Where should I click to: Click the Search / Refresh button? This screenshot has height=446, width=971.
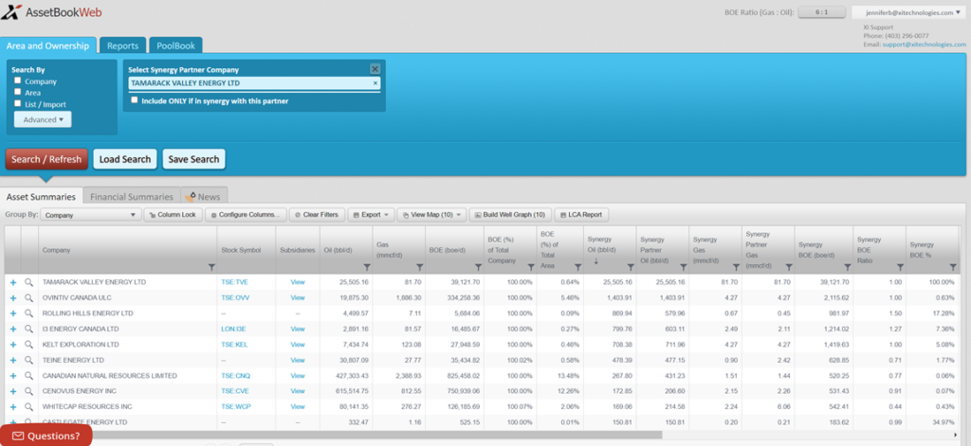point(46,159)
